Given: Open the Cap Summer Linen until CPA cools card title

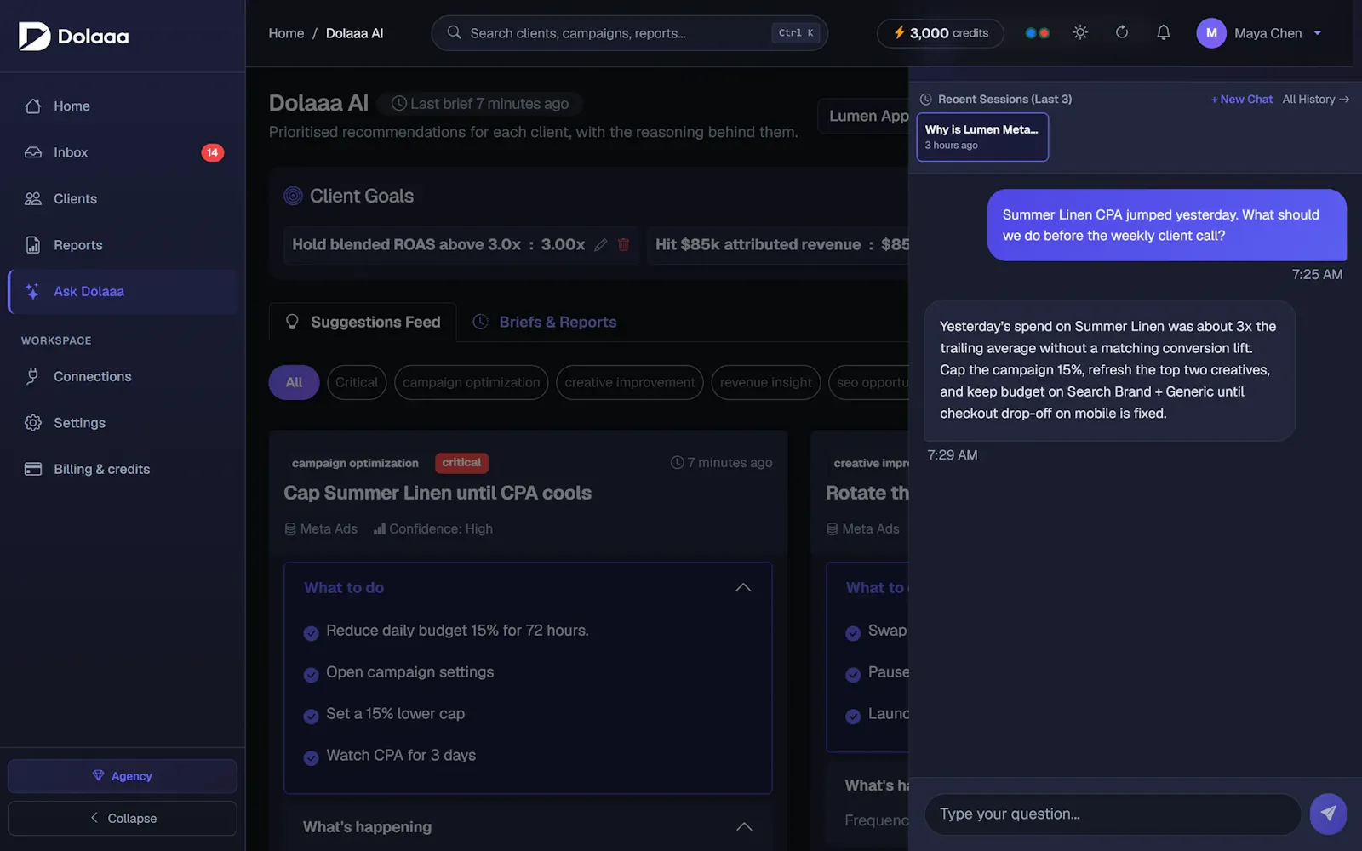Looking at the screenshot, I should coord(438,493).
